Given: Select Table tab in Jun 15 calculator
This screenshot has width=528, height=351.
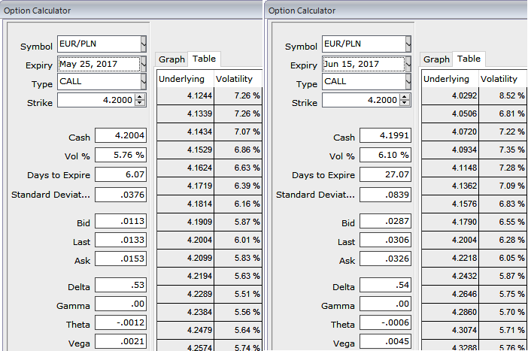Looking at the screenshot, I should click(469, 59).
